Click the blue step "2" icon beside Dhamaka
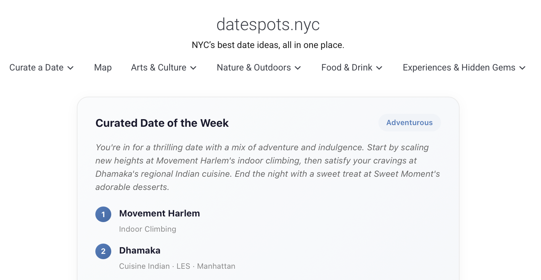 pos(103,251)
